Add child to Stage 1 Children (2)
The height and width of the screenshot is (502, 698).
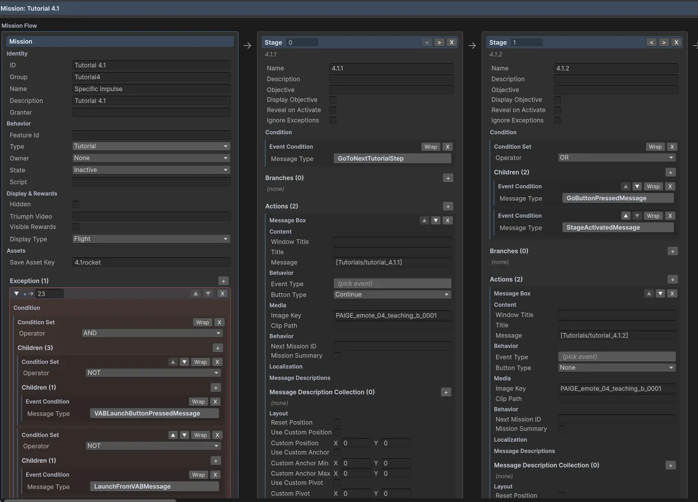click(x=670, y=172)
